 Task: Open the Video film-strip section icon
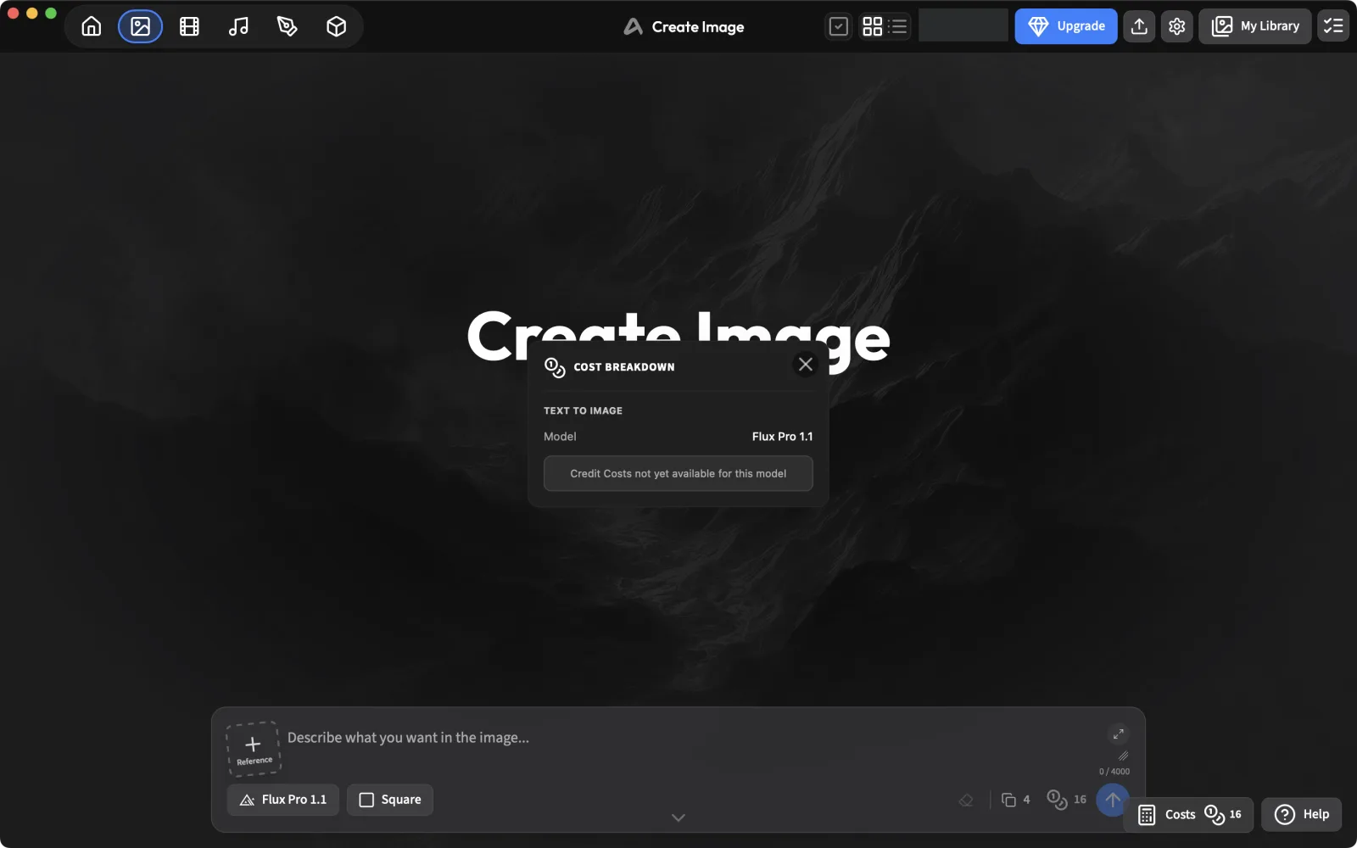(189, 26)
